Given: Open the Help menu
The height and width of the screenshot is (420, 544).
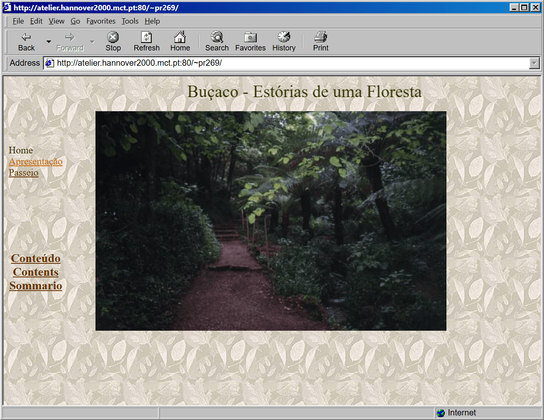Looking at the screenshot, I should click(x=152, y=21).
